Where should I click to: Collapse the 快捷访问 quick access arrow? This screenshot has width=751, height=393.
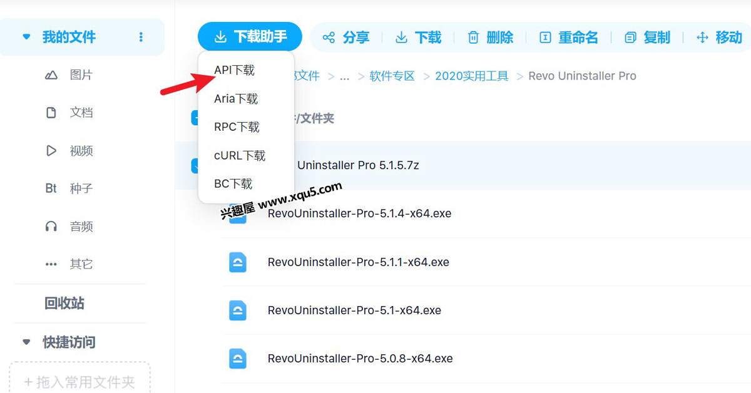26,342
